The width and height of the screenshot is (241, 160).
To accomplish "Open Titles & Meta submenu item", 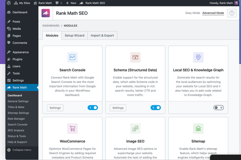I will (x=16, y=107).
